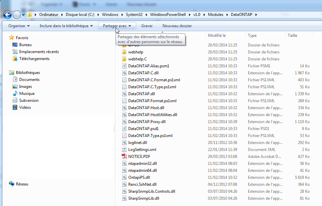Click the Téléchargements folder icon
The image size is (322, 206).
point(15,59)
